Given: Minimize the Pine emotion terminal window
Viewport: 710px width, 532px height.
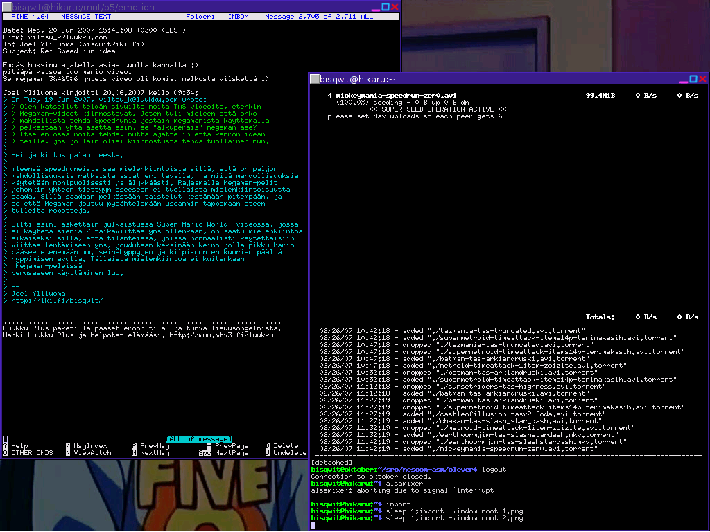Looking at the screenshot, I should 375,6.
